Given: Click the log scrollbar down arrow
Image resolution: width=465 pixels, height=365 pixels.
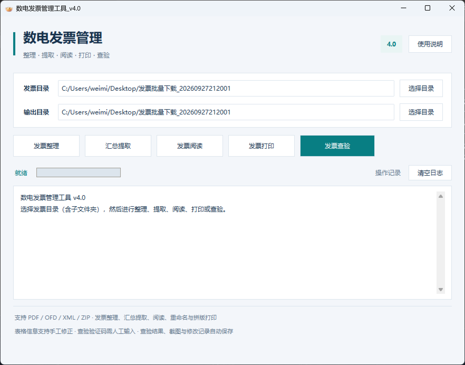Looking at the screenshot, I should pos(440,290).
